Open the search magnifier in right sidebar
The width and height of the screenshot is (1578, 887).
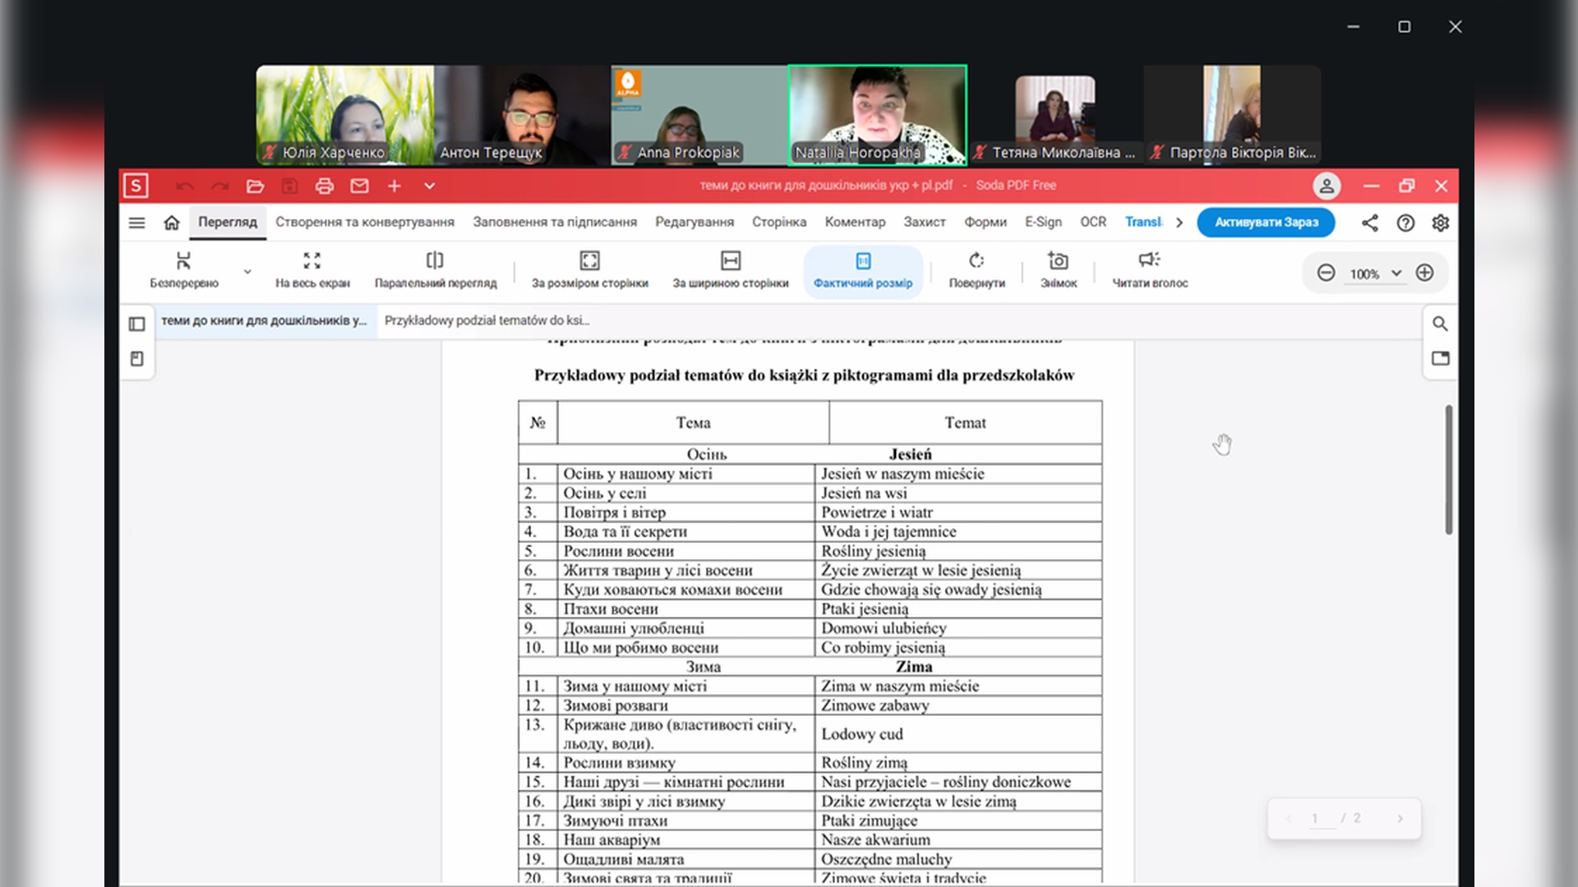click(x=1440, y=324)
